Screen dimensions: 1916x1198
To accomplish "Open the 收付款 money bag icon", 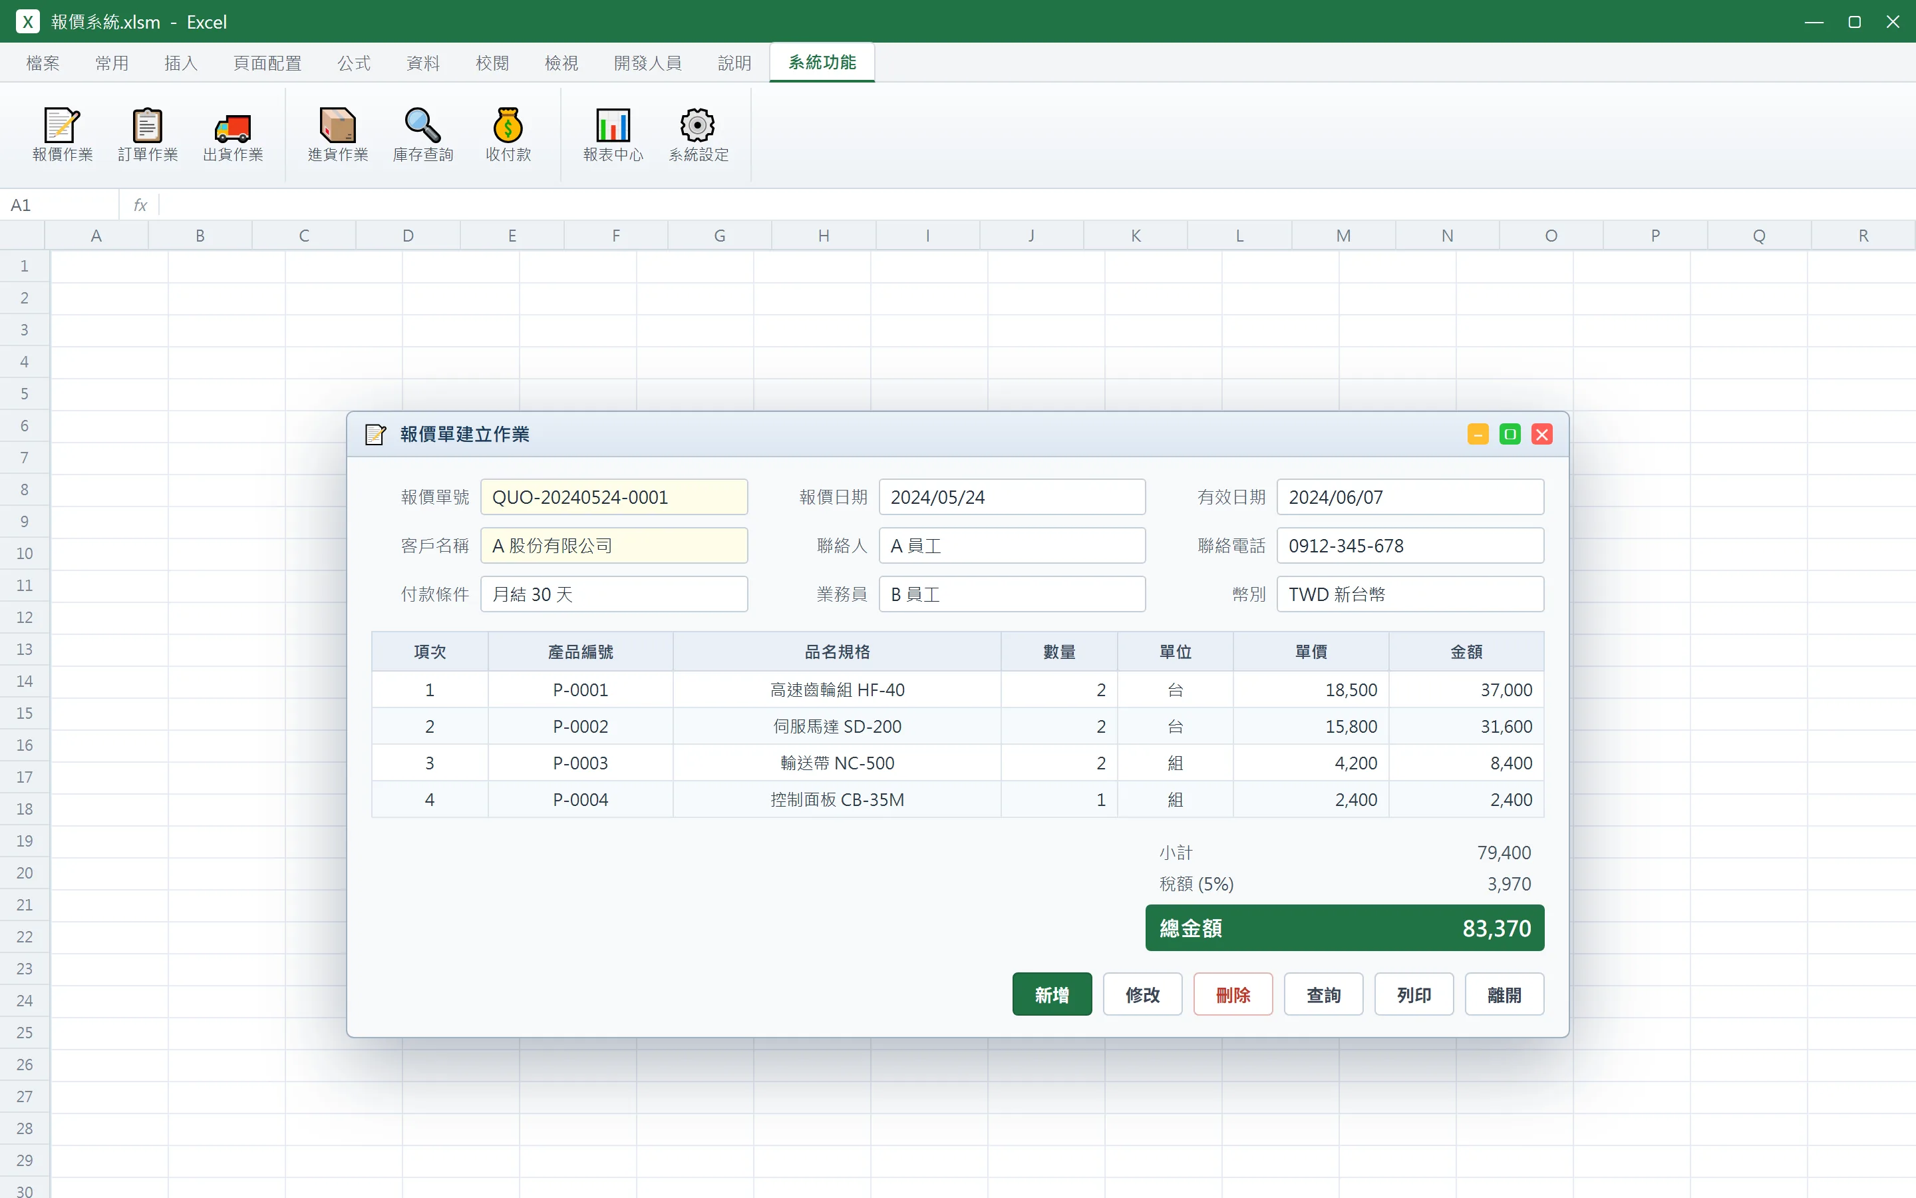I will (x=508, y=134).
